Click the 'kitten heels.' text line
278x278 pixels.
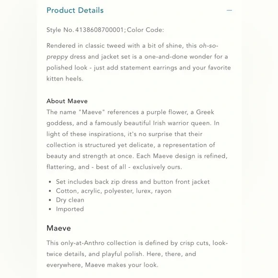tap(65, 79)
